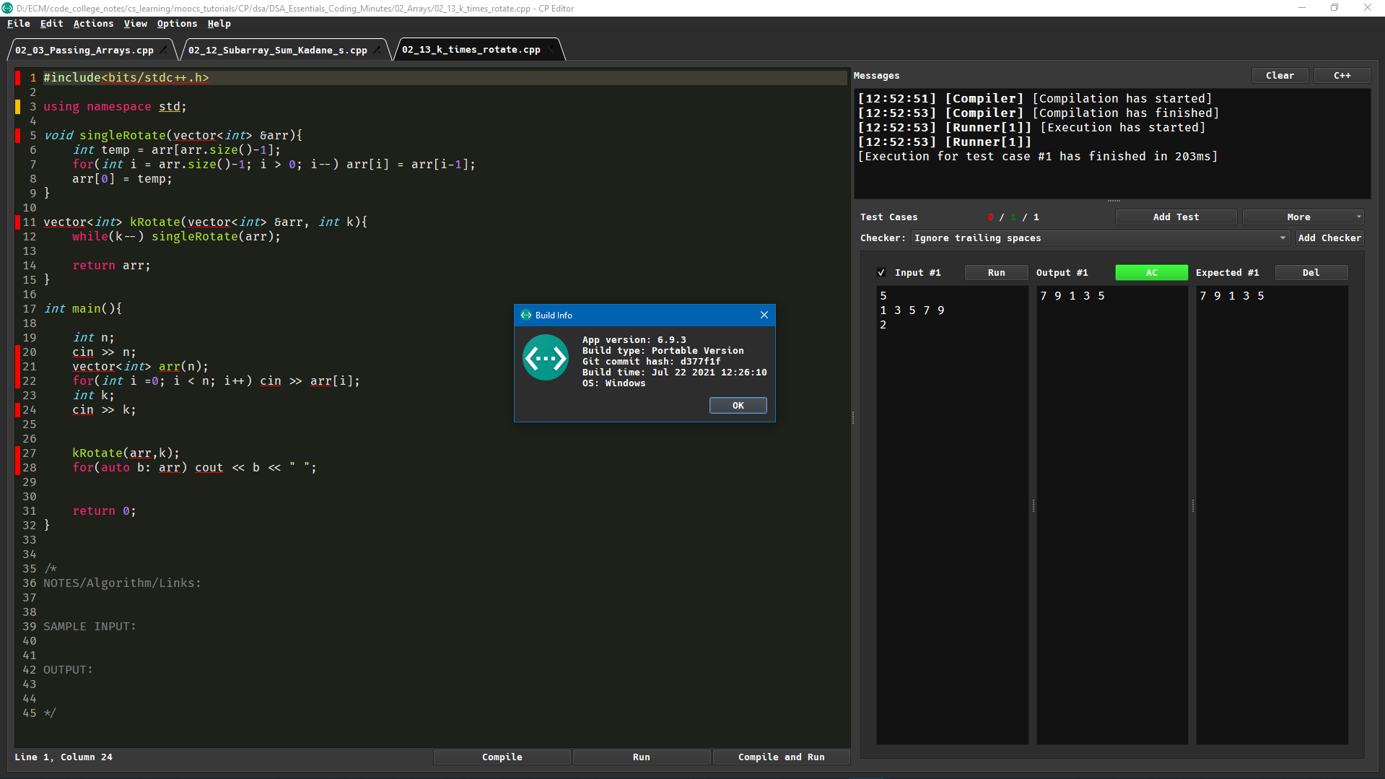Image resolution: width=1385 pixels, height=779 pixels.
Task: Switch to the 02_03_Passing_Arrays.cpp tab
Action: (85, 49)
